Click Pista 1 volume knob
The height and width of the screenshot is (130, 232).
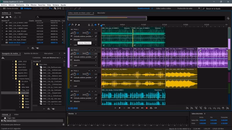coord(75,33)
